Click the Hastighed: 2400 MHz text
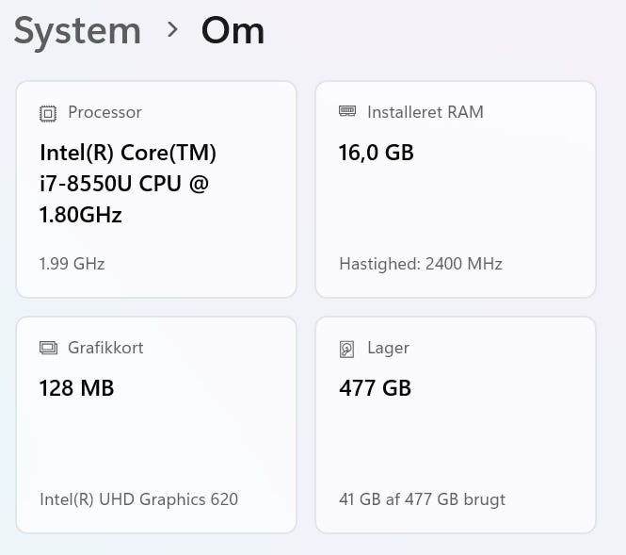 point(421,264)
